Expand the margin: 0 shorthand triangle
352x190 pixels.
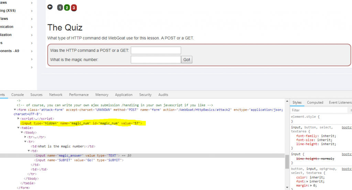tap(311, 186)
